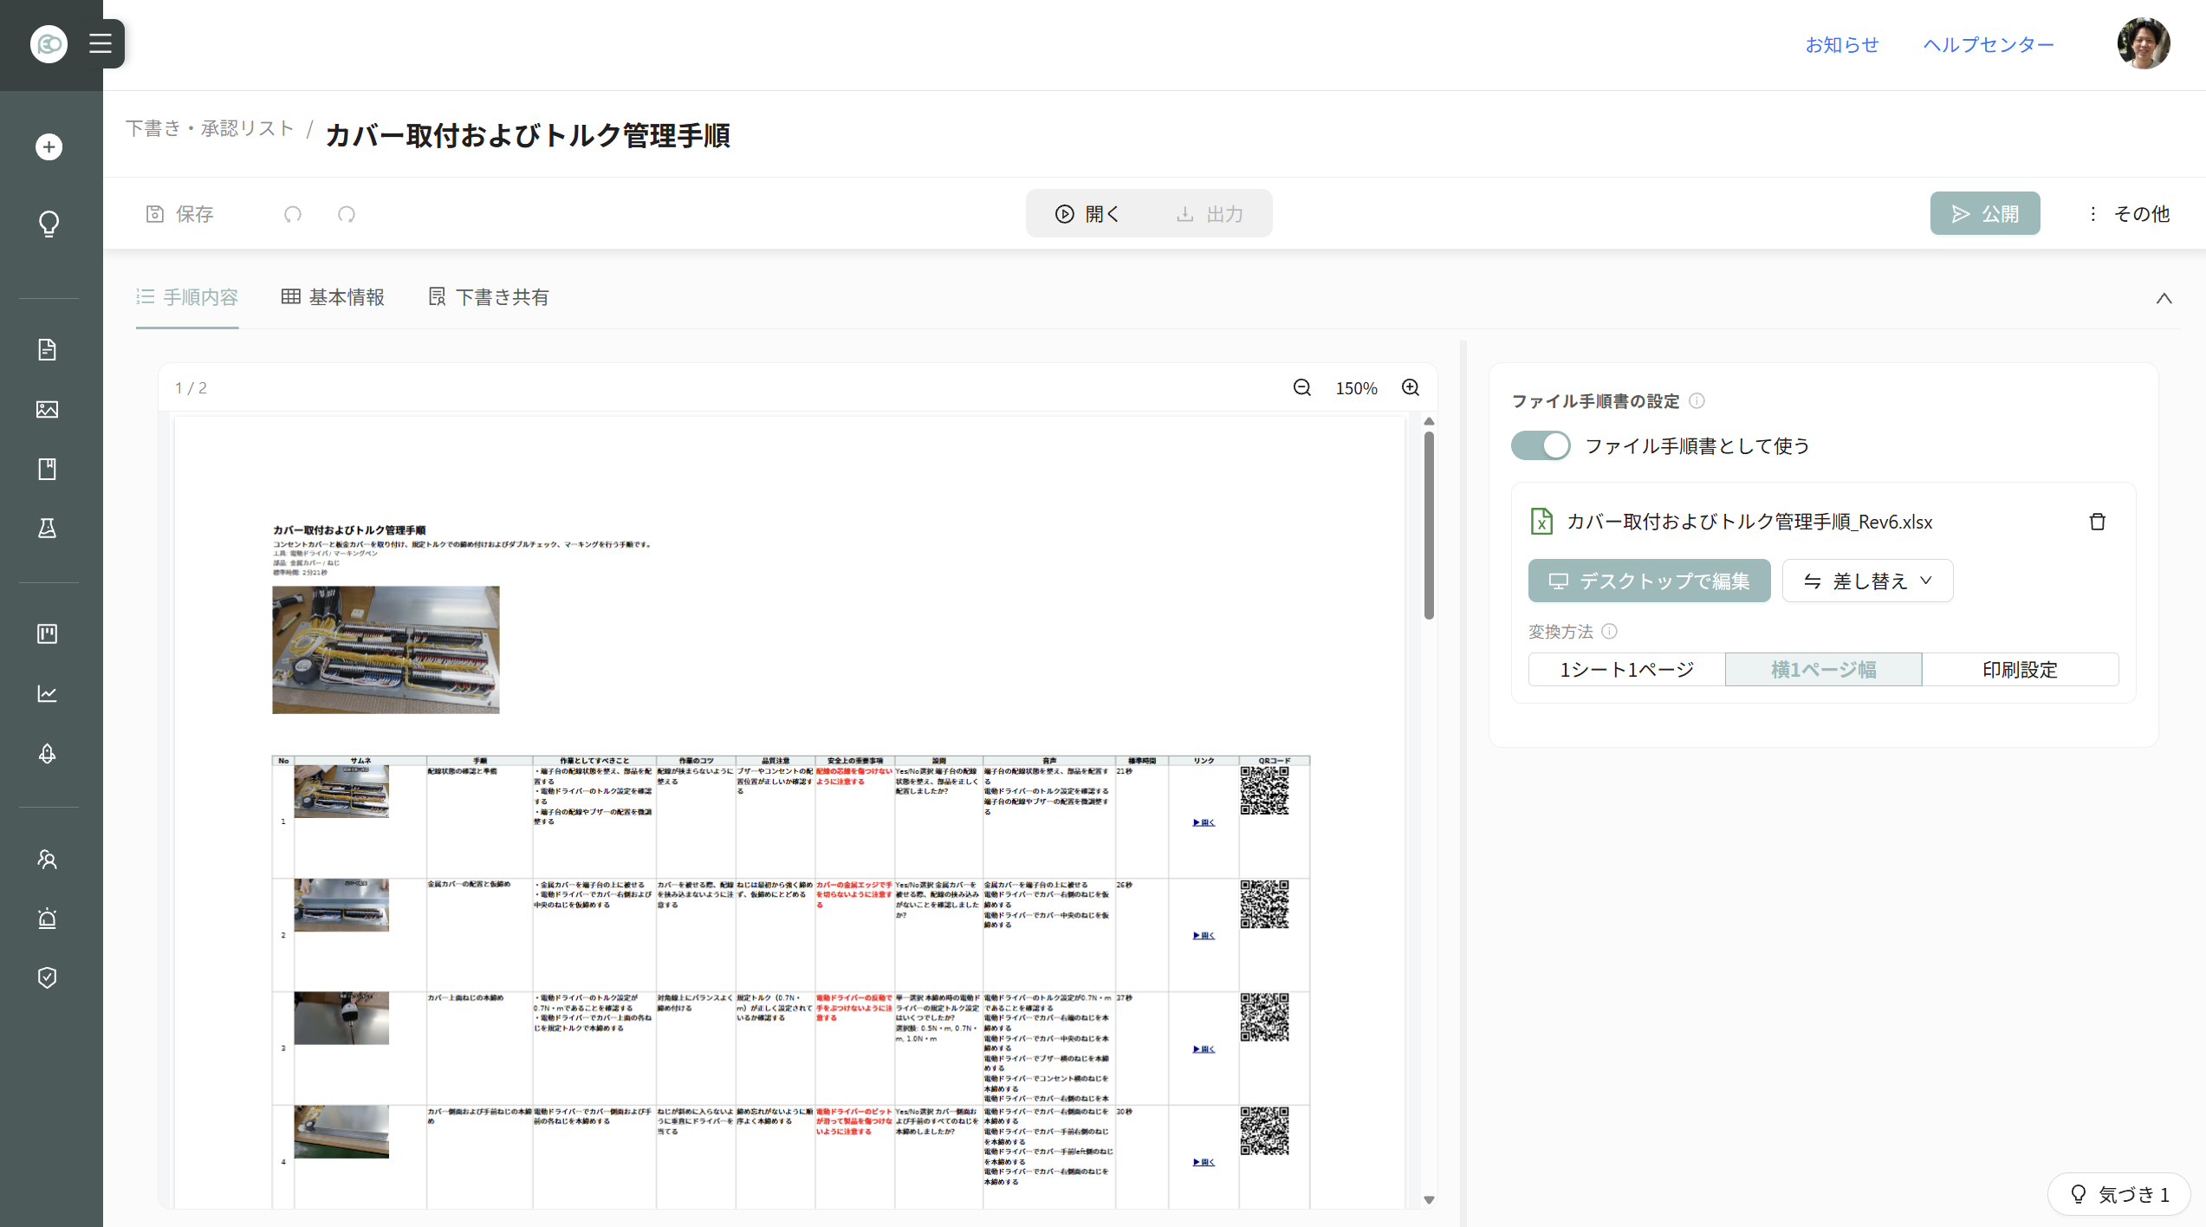Select 横1ページ幅 conversion option
Image resolution: width=2206 pixels, height=1227 pixels.
tap(1823, 669)
